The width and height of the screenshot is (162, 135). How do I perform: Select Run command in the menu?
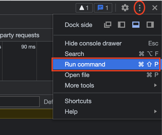[x=85, y=64]
